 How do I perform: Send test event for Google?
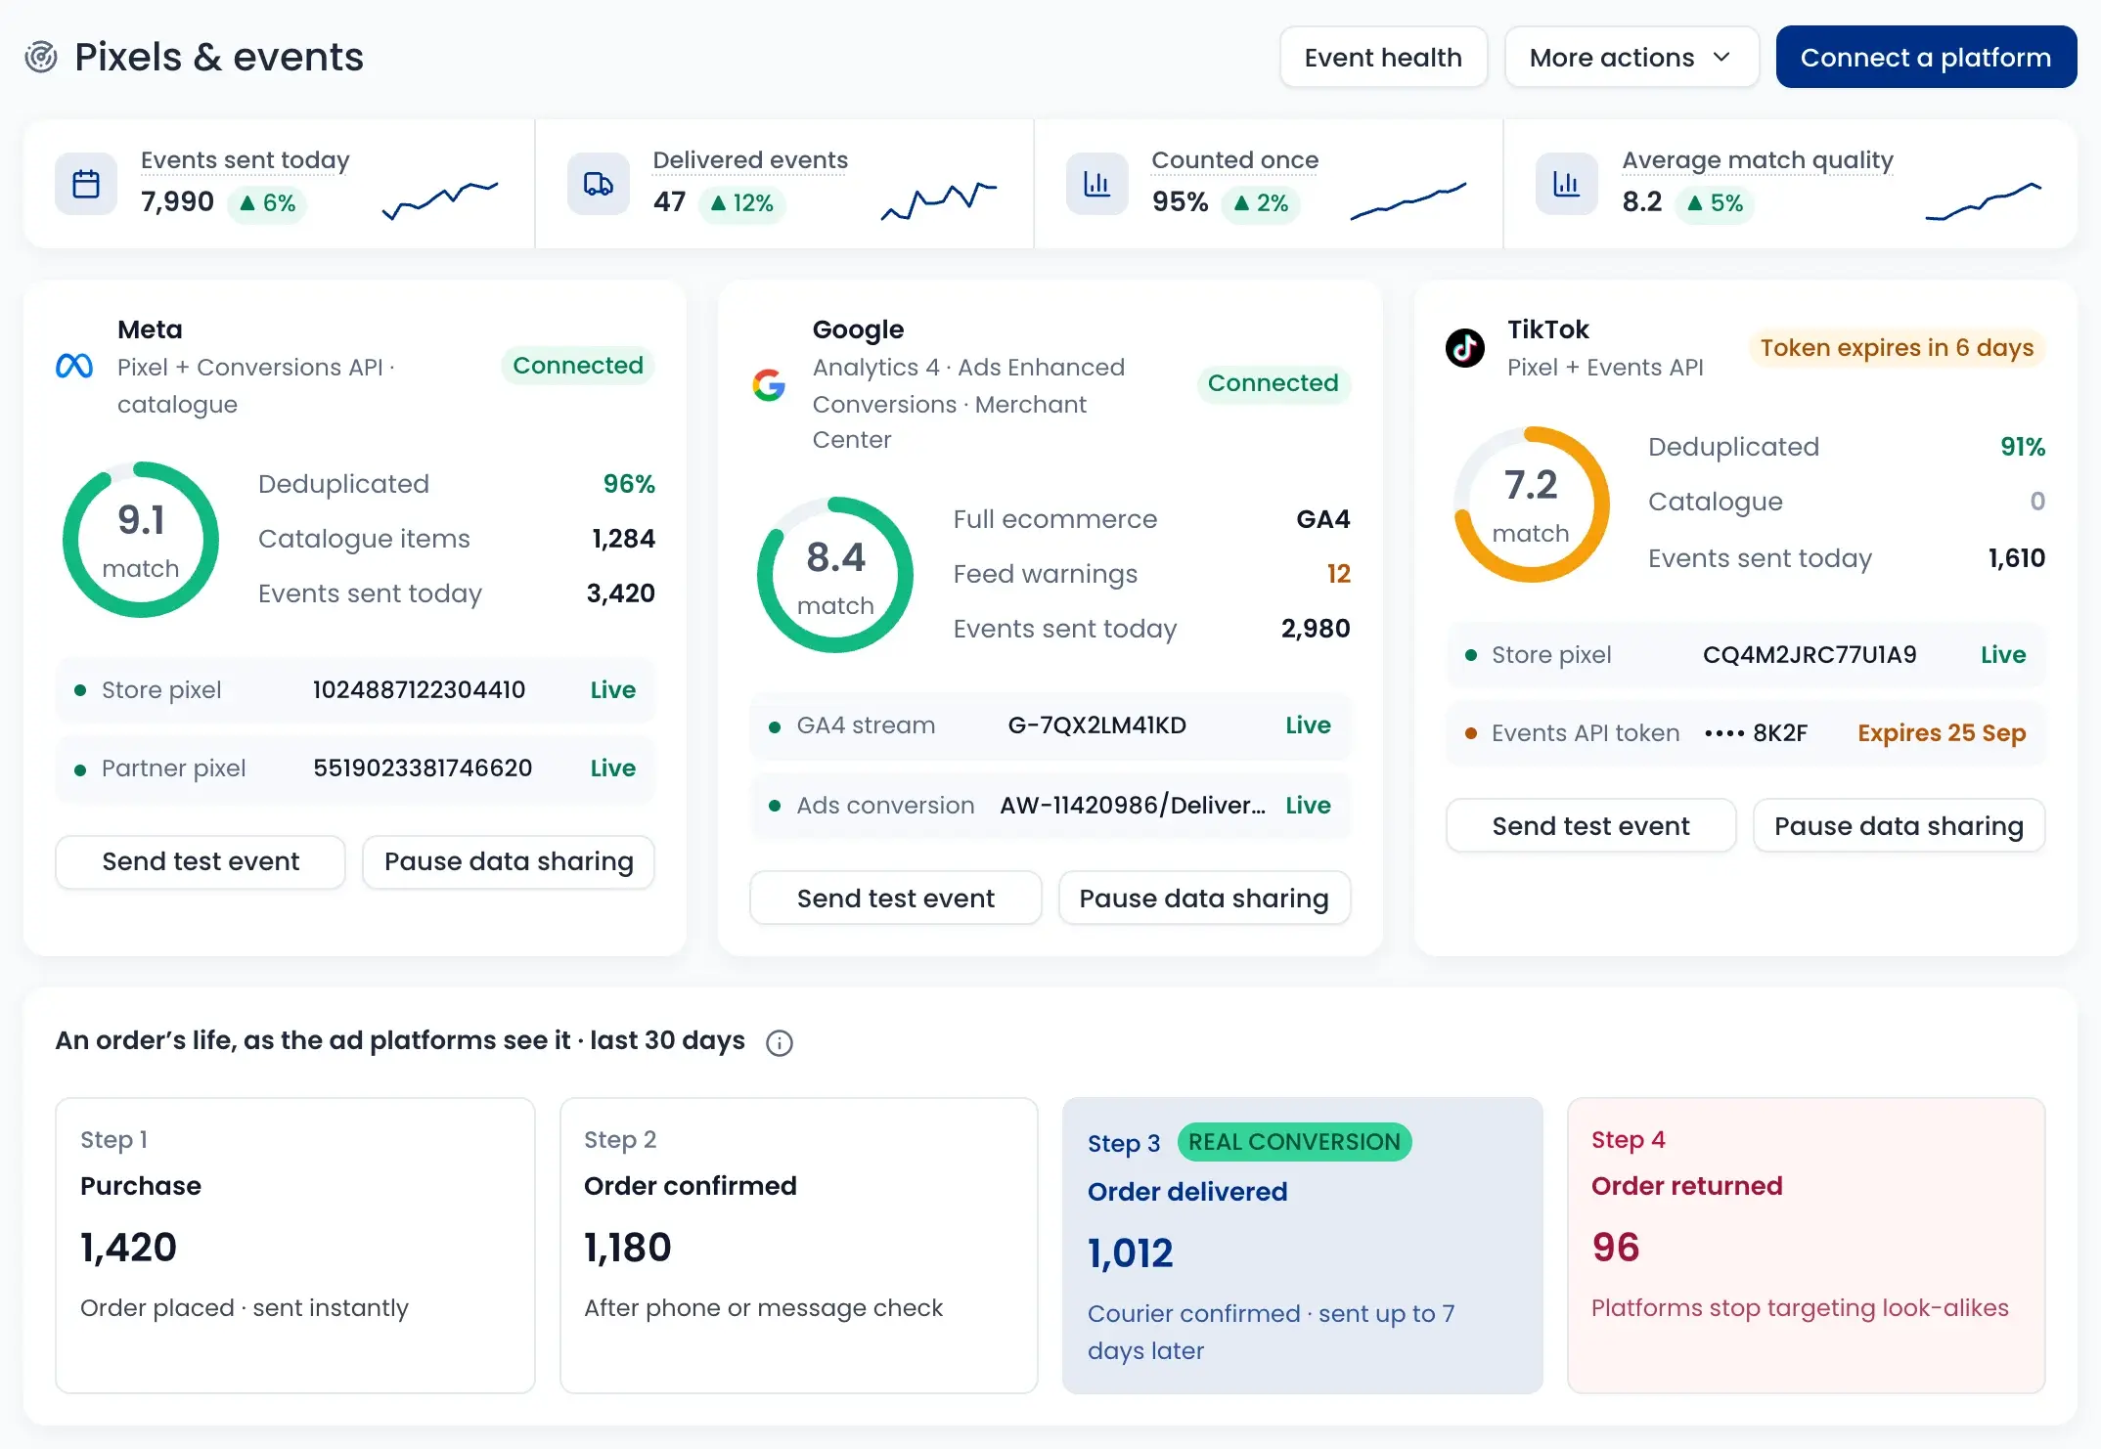point(896,899)
